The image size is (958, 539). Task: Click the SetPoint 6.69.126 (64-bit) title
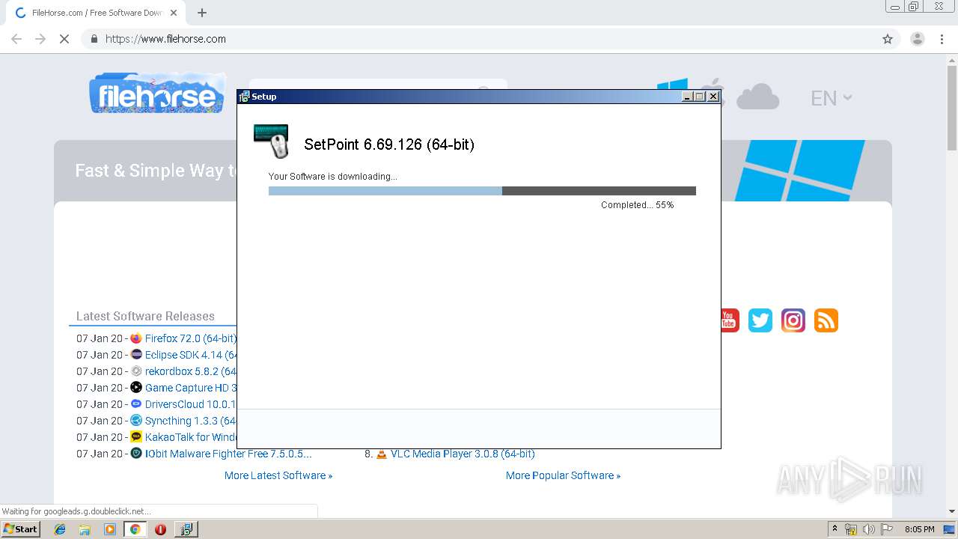point(389,144)
